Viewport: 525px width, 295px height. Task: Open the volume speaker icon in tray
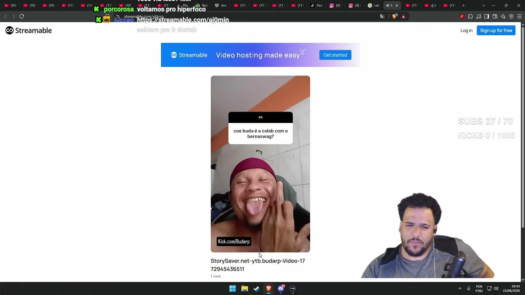[x=496, y=288]
